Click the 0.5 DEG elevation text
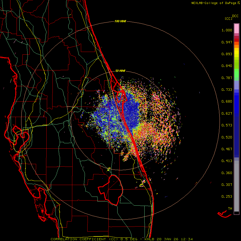 (129, 239)
